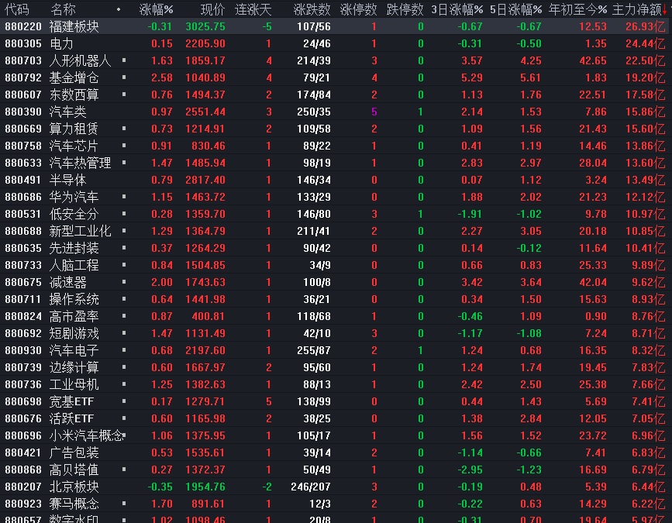
Task: Open the 算力租赁 sector
Action: [x=74, y=129]
